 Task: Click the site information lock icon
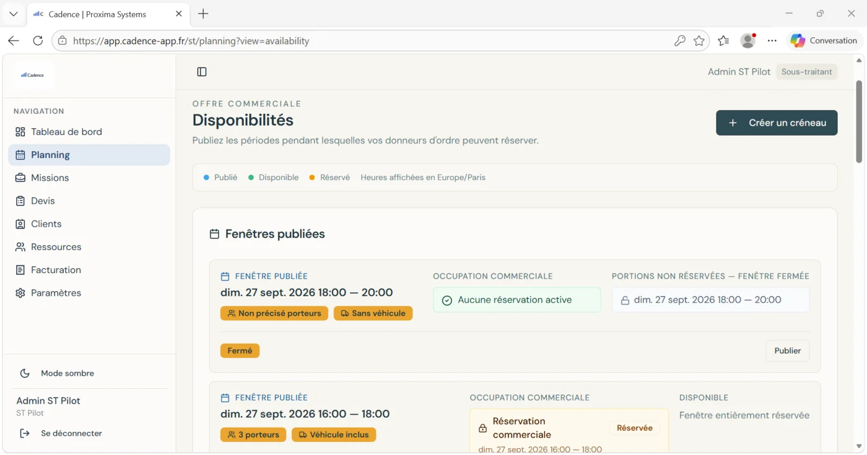click(x=62, y=41)
